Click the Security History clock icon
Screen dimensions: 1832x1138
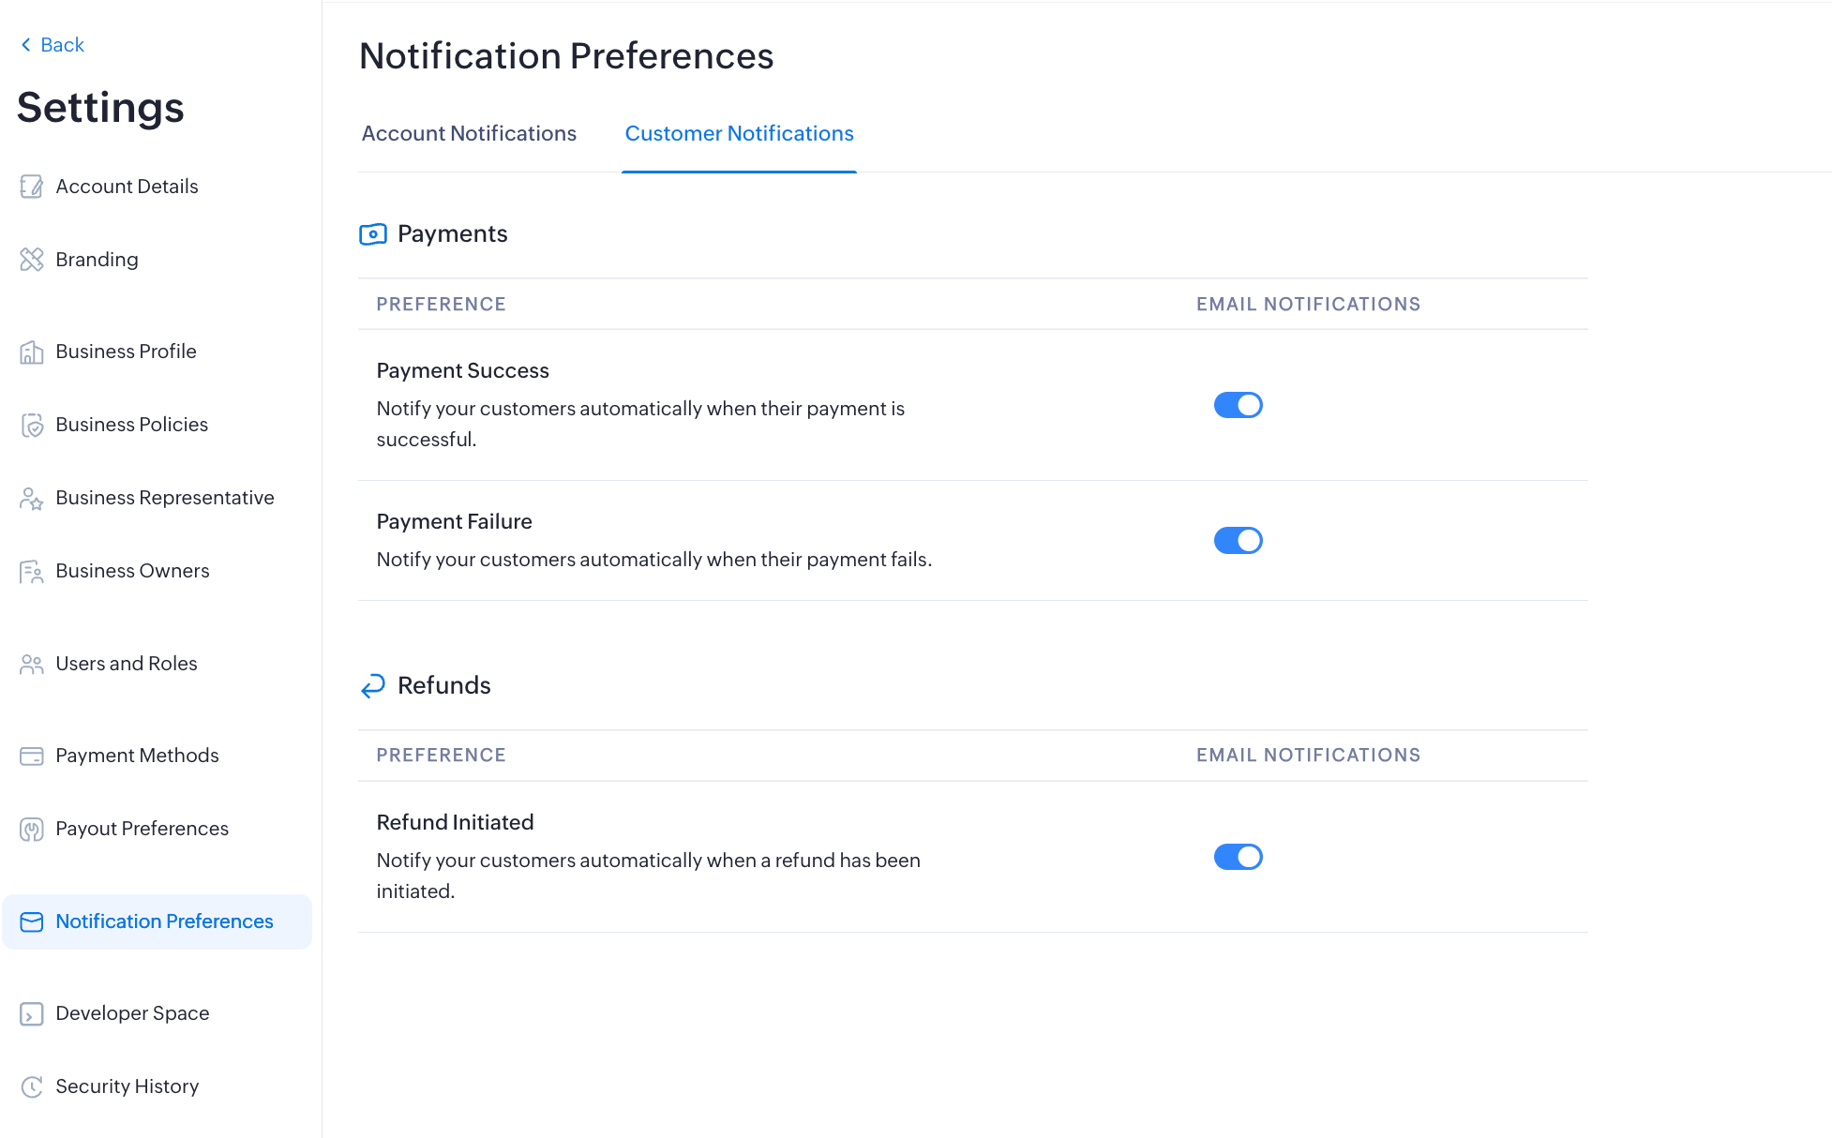pyautogui.click(x=31, y=1086)
